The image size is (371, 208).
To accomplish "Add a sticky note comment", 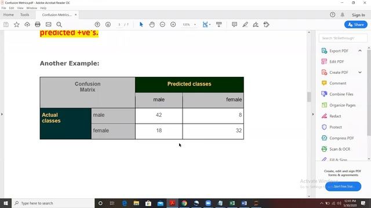I will tap(234, 24).
